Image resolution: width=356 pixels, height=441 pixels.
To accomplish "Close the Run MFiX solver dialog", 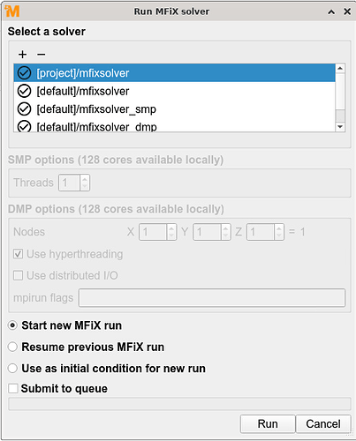I will coord(347,11).
